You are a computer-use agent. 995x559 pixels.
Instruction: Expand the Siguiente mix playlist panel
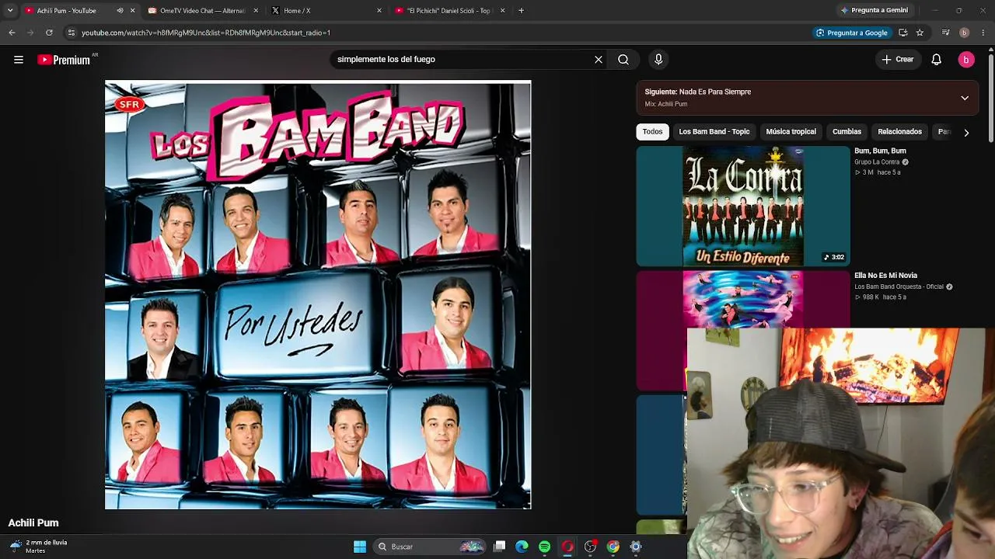tap(965, 98)
